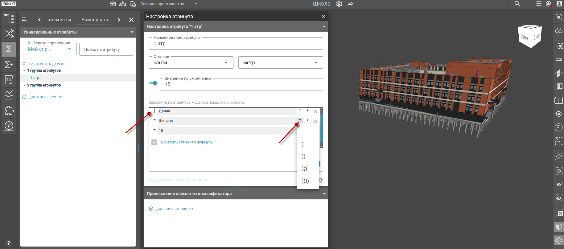The height and width of the screenshot is (249, 564).
Task: Select double closing bracket option
Action: (308, 156)
